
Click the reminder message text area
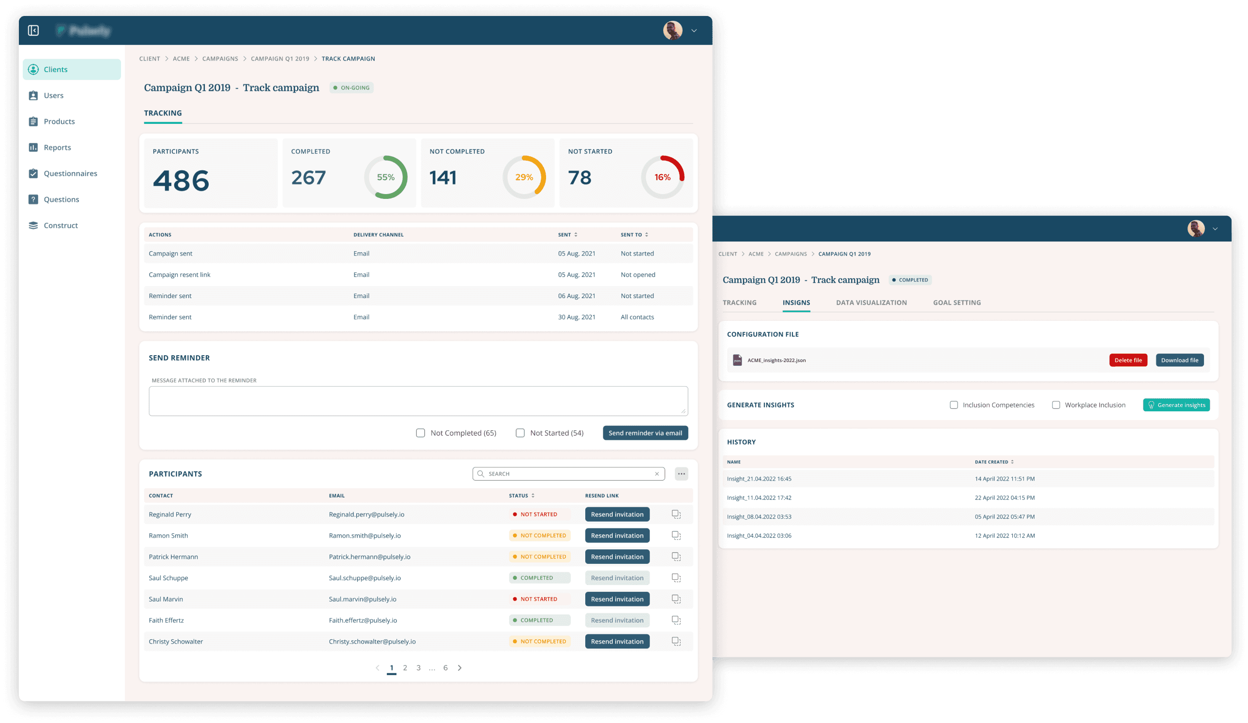(418, 401)
